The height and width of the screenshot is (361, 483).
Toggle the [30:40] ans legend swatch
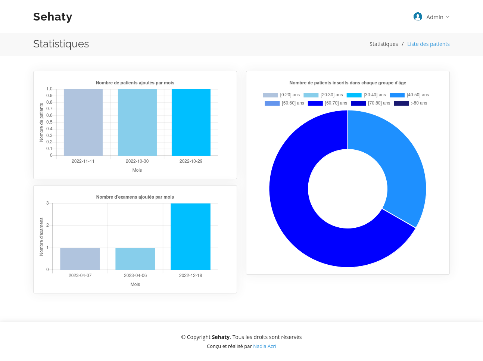coord(354,95)
